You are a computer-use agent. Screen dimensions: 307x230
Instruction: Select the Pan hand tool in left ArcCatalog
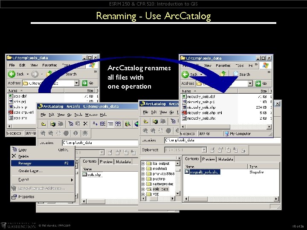pos(58,133)
